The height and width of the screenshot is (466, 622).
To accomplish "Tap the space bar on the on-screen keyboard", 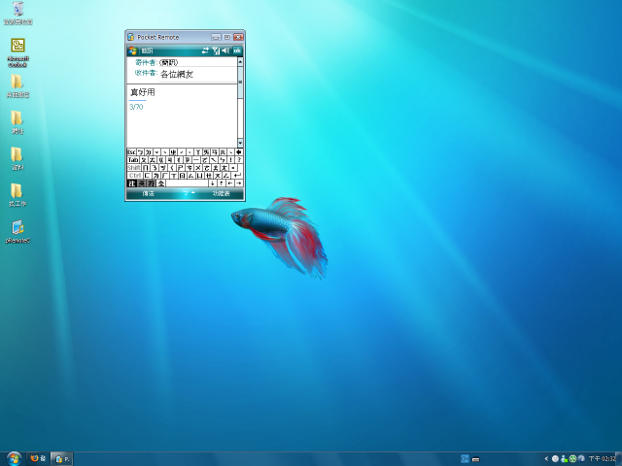I will (187, 183).
